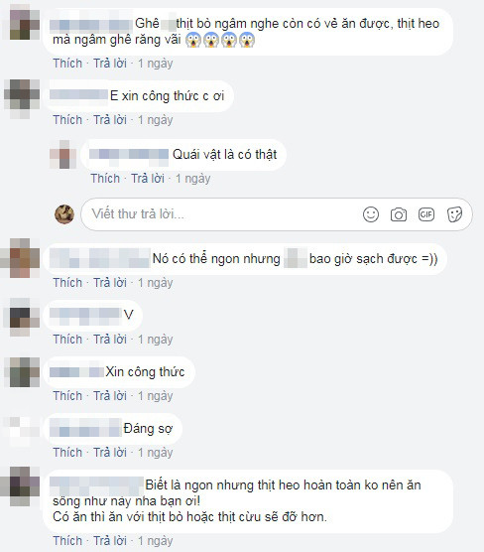Like the single-letter 'V' comment
This screenshot has height=552, width=484.
(x=67, y=340)
